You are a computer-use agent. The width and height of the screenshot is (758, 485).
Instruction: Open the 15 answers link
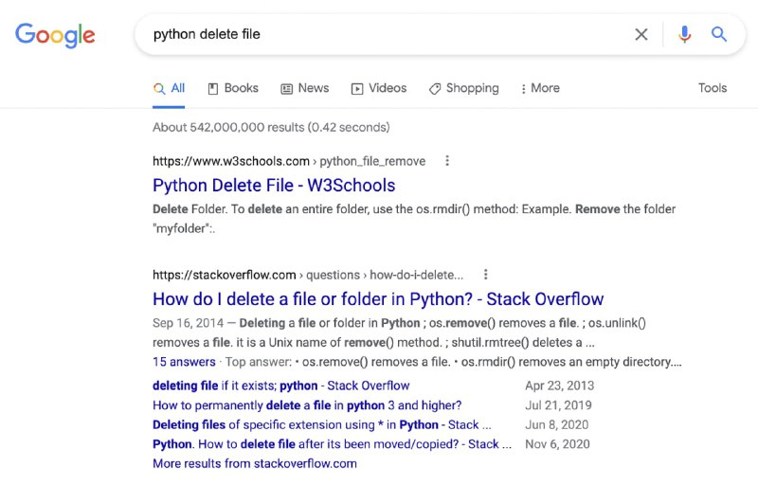pos(184,362)
